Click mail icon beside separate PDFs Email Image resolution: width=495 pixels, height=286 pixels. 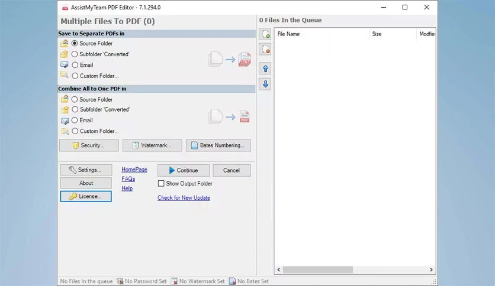65,65
